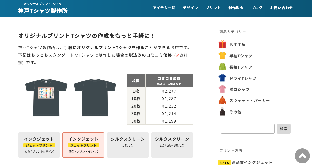Viewport: 312px width, 168px height.
Task: Click the pink ポロシャツ icon
Action: pyautogui.click(x=222, y=89)
